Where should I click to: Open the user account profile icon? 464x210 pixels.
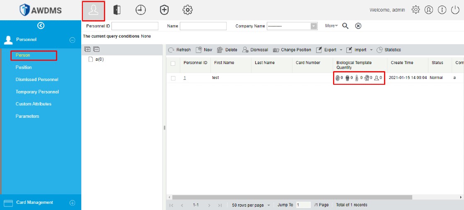click(x=428, y=10)
